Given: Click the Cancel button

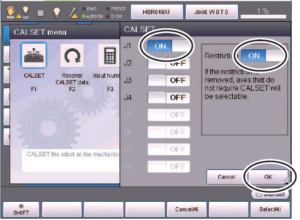Looking at the screenshot, I should (x=226, y=177).
